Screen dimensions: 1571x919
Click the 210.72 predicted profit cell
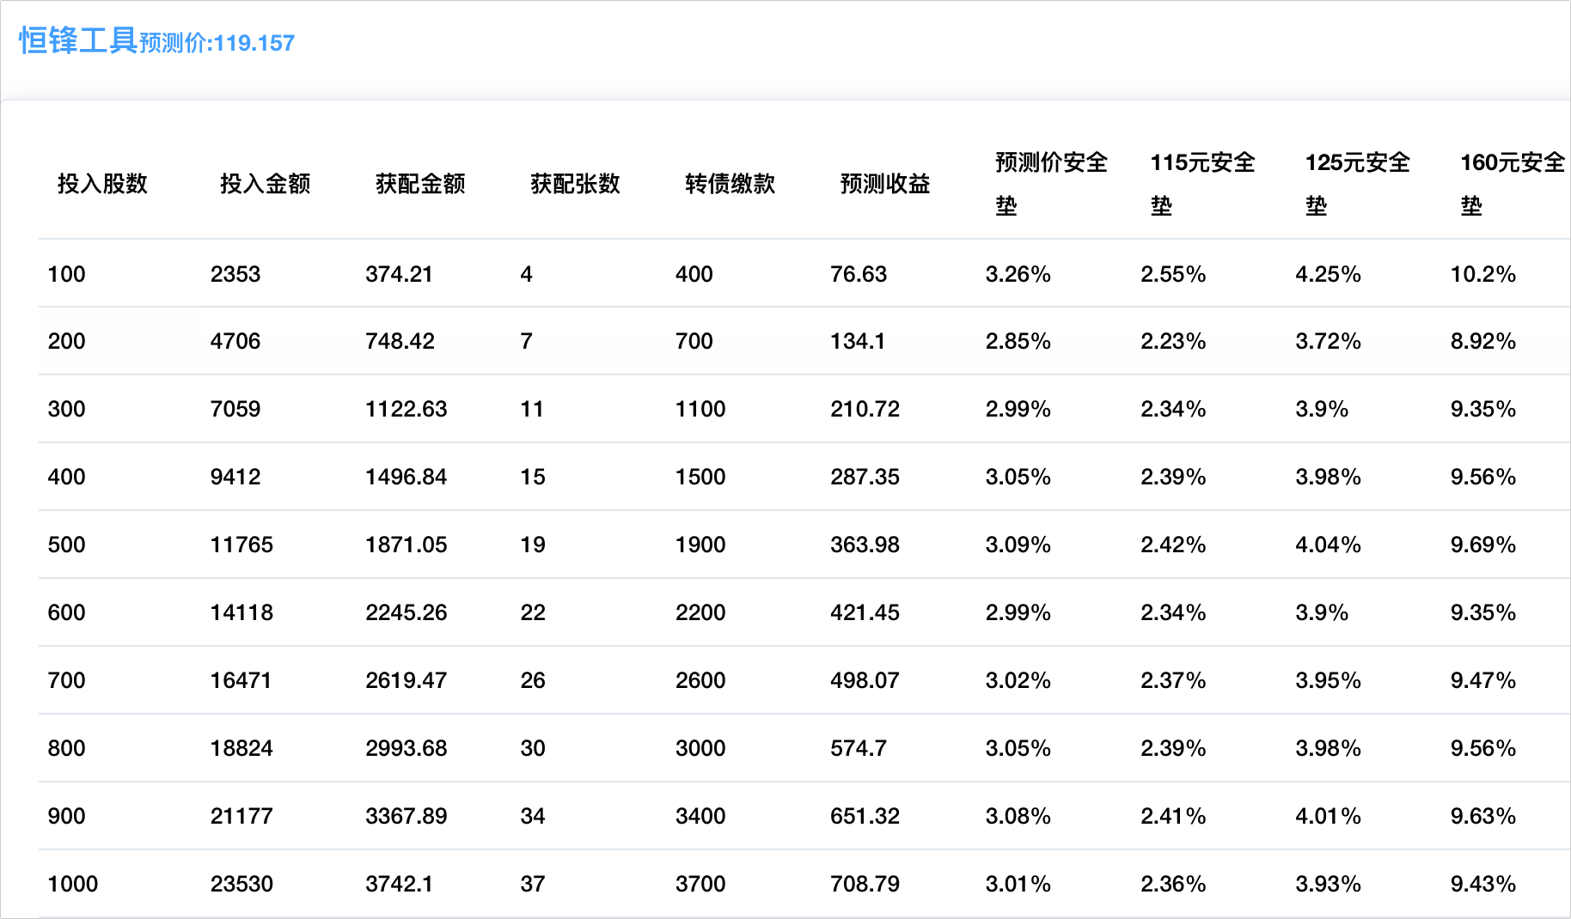(865, 409)
